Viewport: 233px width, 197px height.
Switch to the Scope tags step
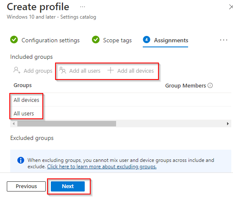[x=117, y=40]
